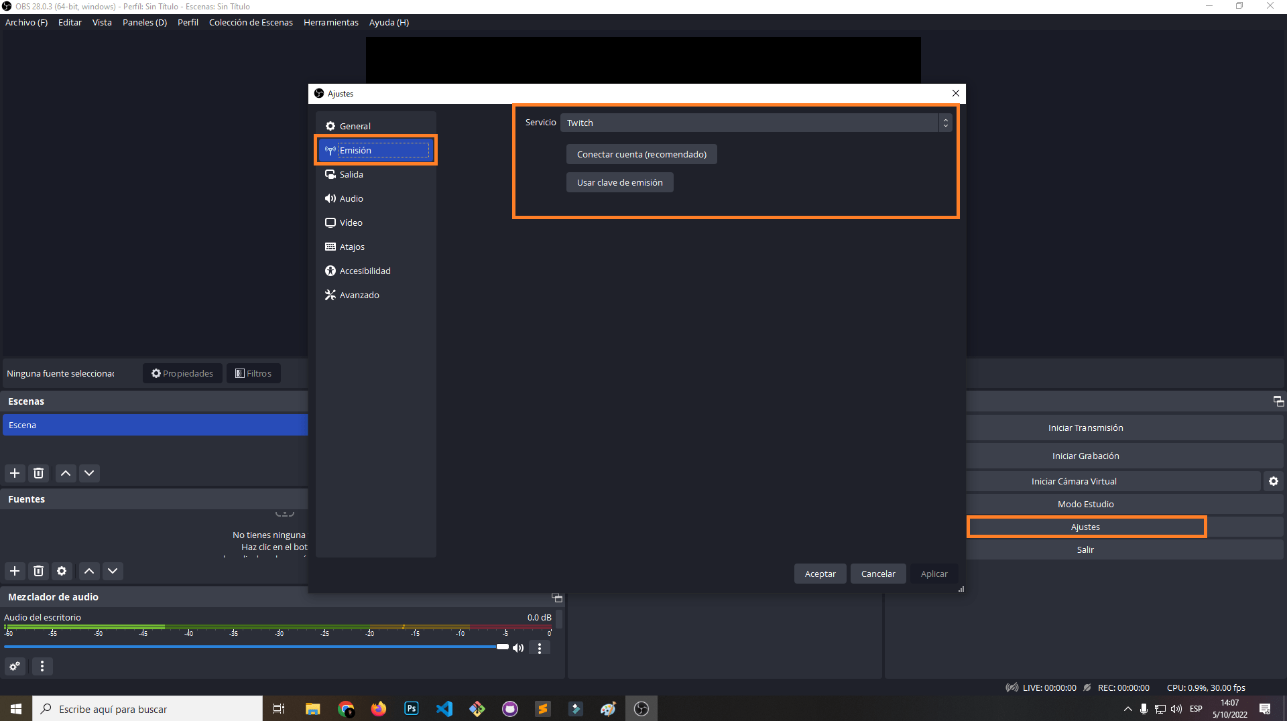Add a new scene with the plus icon
The height and width of the screenshot is (721, 1287).
tap(15, 473)
